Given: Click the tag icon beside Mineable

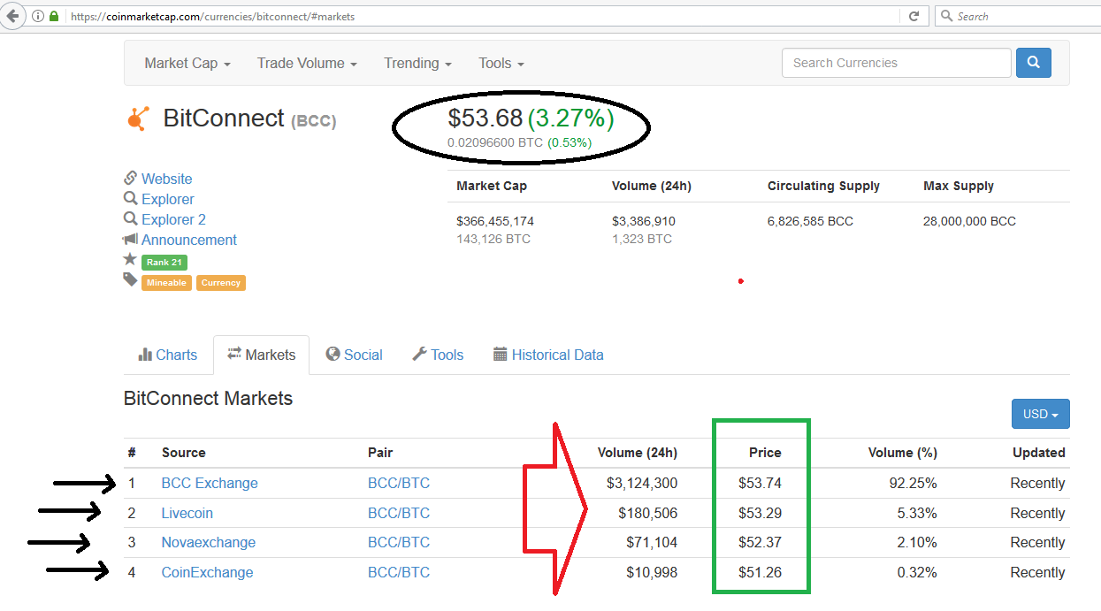Looking at the screenshot, I should pos(130,280).
